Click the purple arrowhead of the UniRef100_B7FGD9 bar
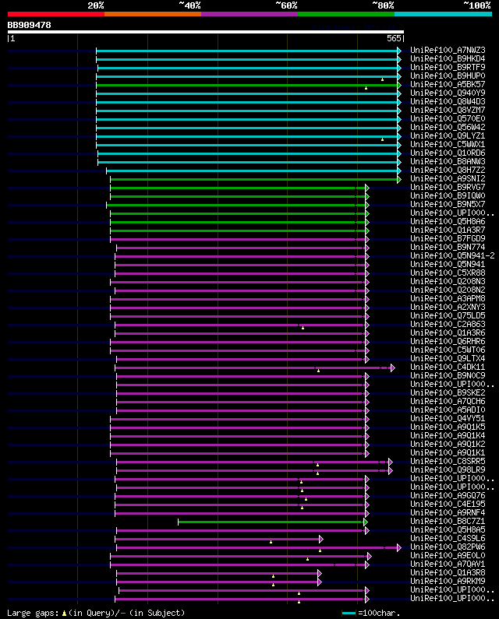This screenshot has width=499, height=619. tap(367, 239)
